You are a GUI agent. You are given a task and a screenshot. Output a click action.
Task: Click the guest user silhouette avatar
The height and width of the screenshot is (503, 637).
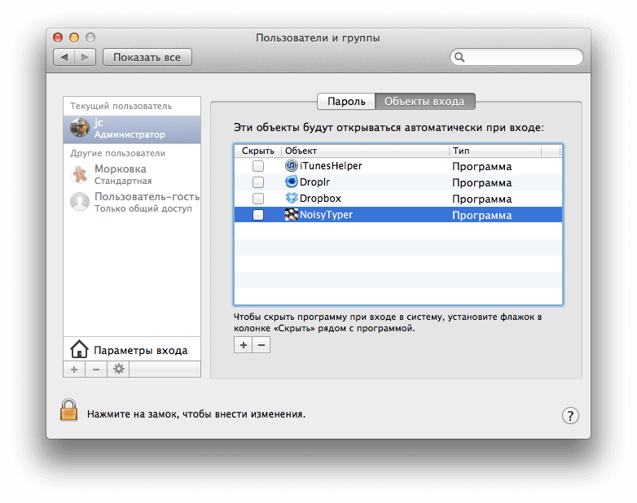pyautogui.click(x=80, y=201)
